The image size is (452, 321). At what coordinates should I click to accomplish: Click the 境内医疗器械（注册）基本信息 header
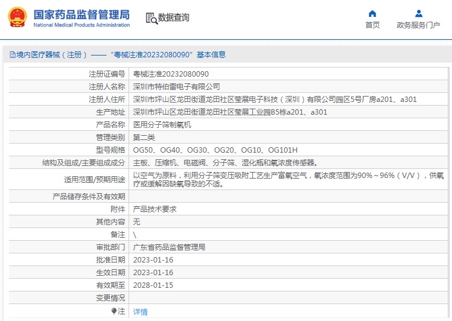118,54
